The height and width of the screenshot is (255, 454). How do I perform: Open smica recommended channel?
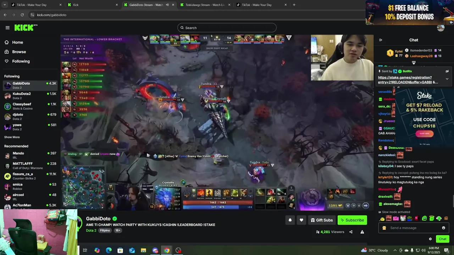pos(30,186)
